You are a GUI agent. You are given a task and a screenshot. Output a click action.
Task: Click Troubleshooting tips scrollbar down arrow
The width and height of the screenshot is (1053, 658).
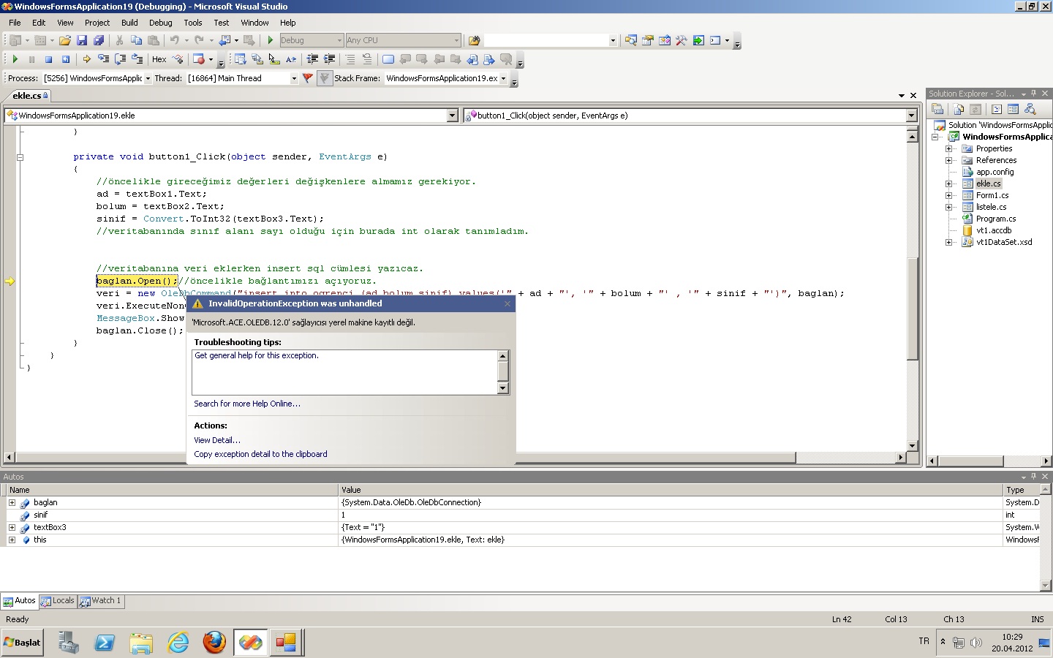pos(502,388)
